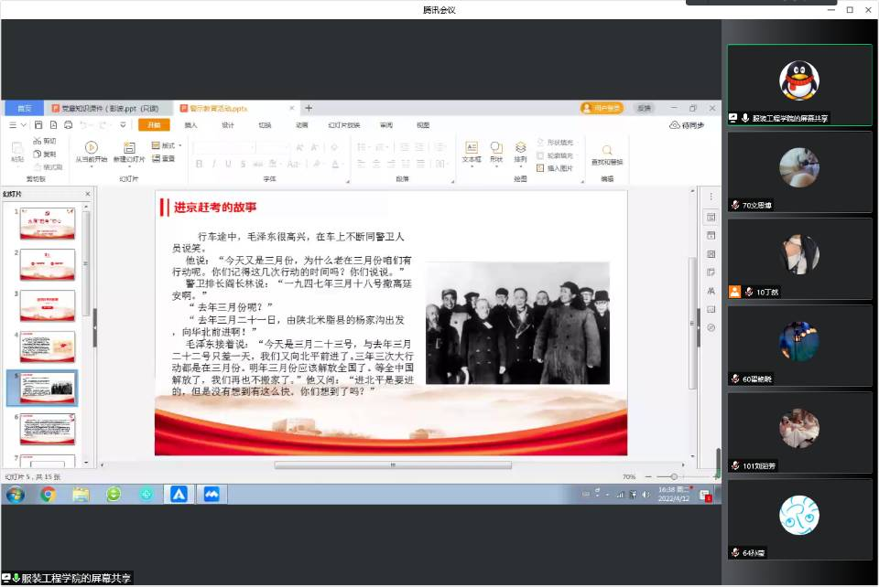Click the Insert Picture icon
The width and height of the screenshot is (879, 587).
(540, 168)
